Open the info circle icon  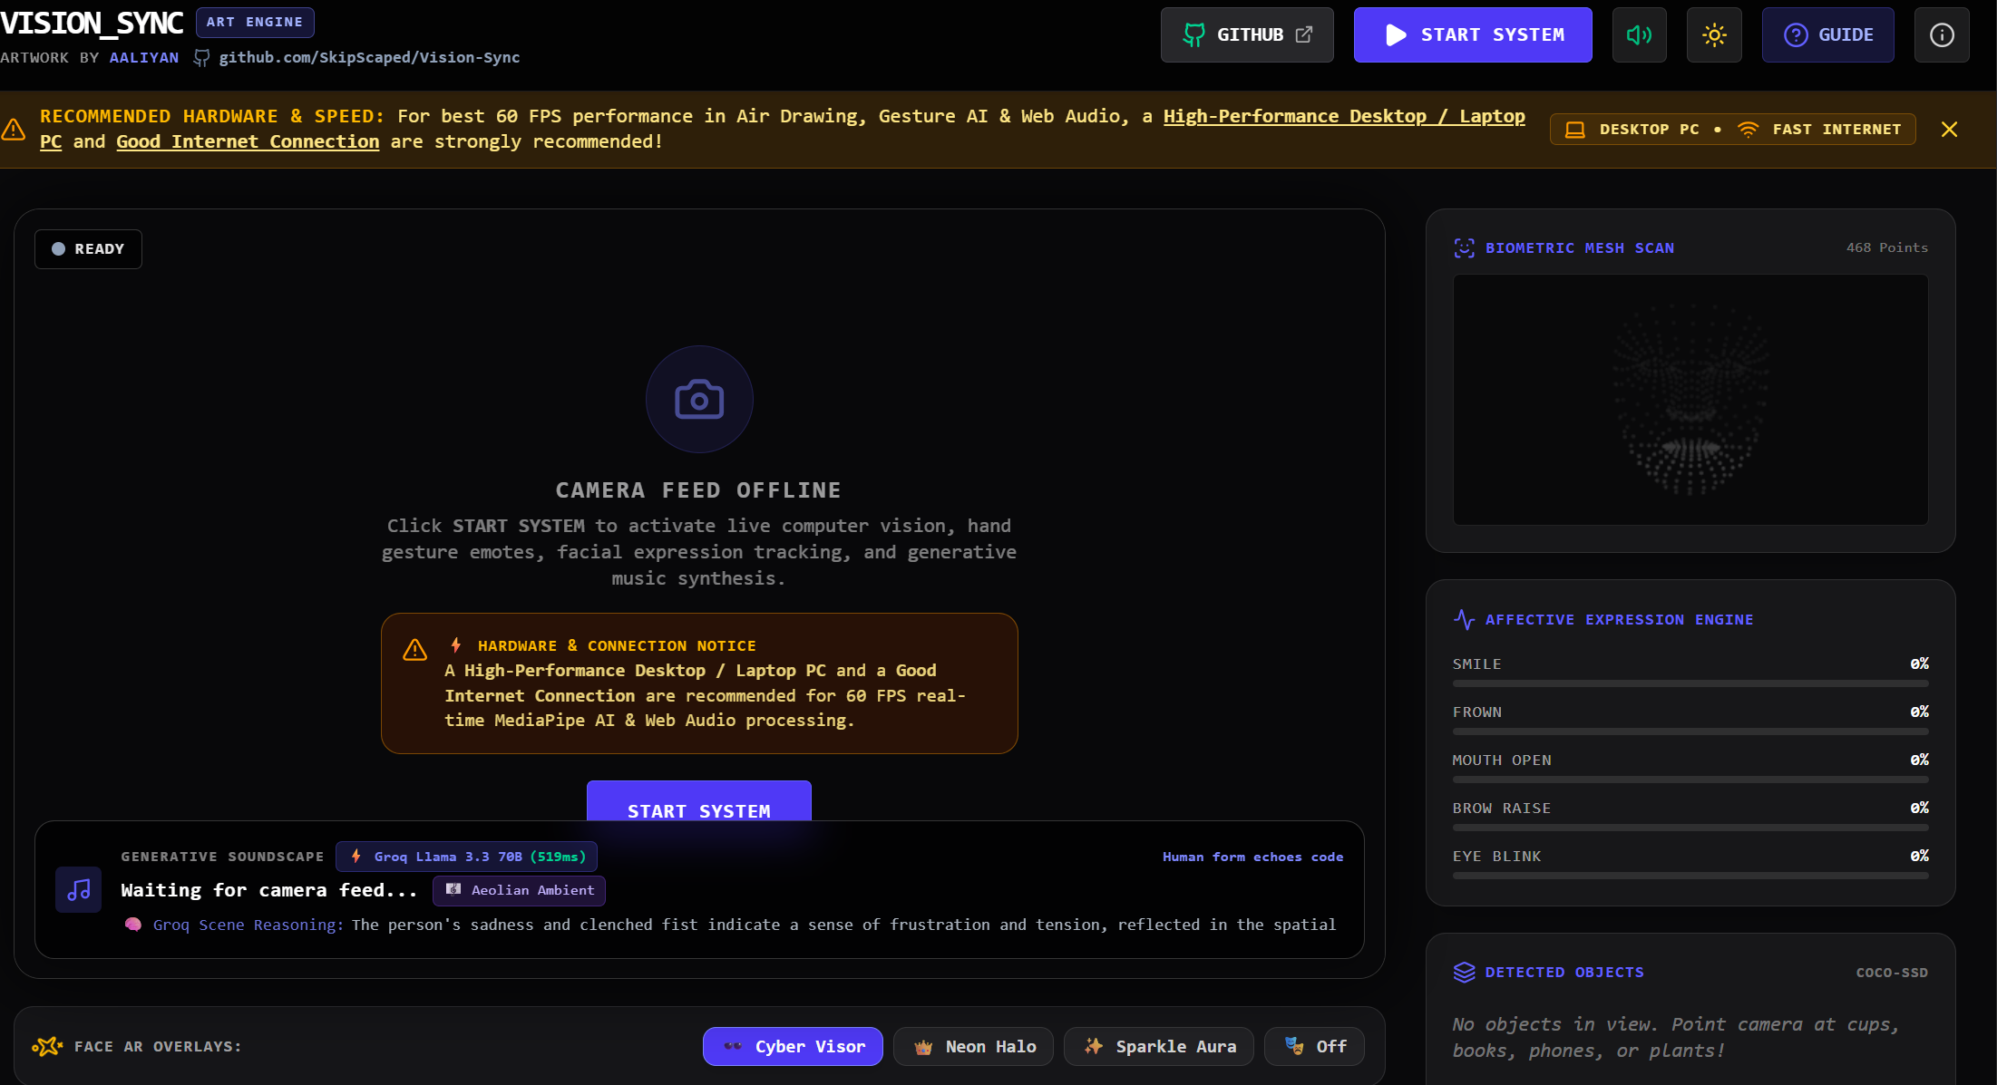coord(1942,35)
